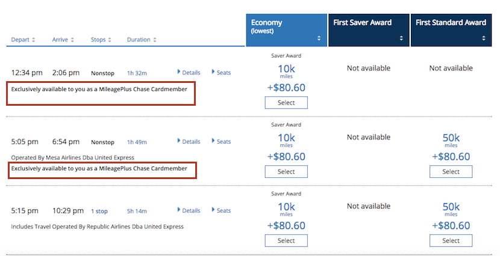Image resolution: width=500 pixels, height=256 pixels.
Task: Expand Details for the 5:05 pm flight
Action: tap(189, 142)
